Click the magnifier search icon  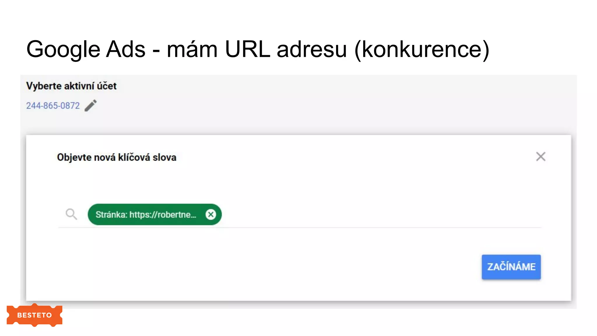pos(71,214)
